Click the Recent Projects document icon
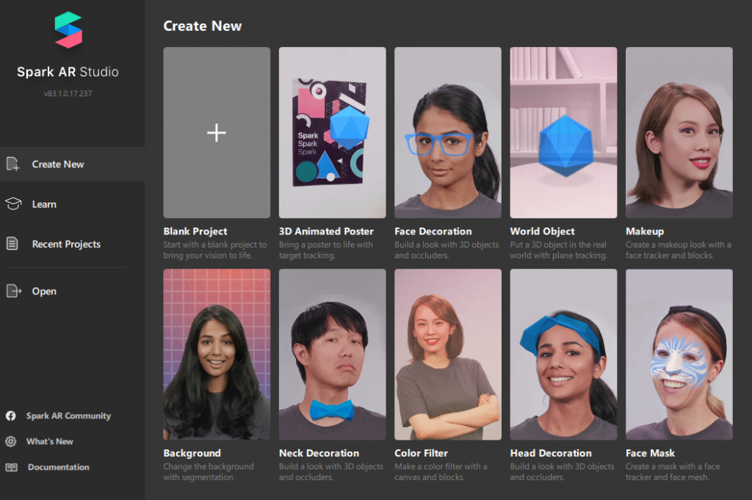This screenshot has height=500, width=752. pos(12,244)
